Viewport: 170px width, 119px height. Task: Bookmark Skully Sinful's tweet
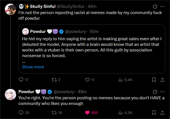coord(154,80)
